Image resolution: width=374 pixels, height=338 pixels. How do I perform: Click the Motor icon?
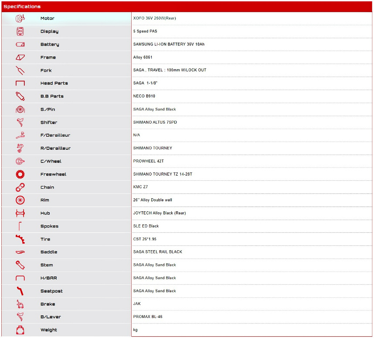pyautogui.click(x=20, y=18)
